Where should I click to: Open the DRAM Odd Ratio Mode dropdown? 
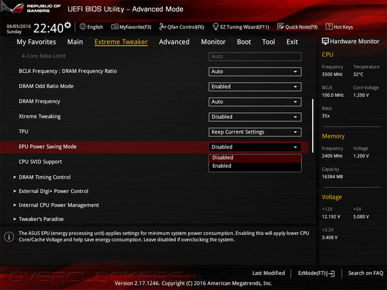point(255,86)
